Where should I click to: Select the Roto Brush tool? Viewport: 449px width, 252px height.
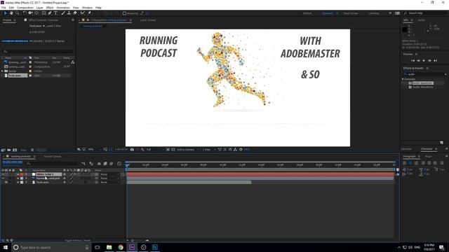pos(83,13)
